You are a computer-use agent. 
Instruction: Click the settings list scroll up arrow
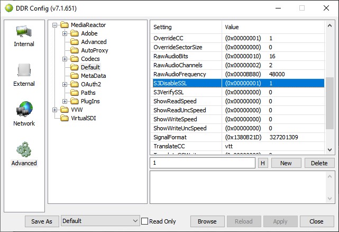pyautogui.click(x=329, y=25)
